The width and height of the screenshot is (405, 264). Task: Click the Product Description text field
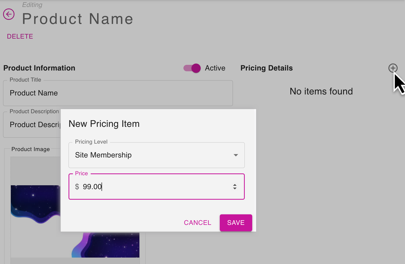(32, 125)
